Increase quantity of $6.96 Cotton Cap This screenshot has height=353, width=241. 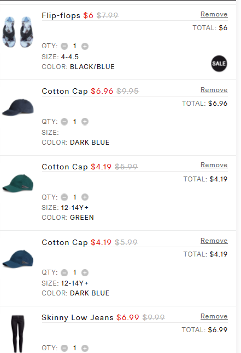[x=85, y=122]
